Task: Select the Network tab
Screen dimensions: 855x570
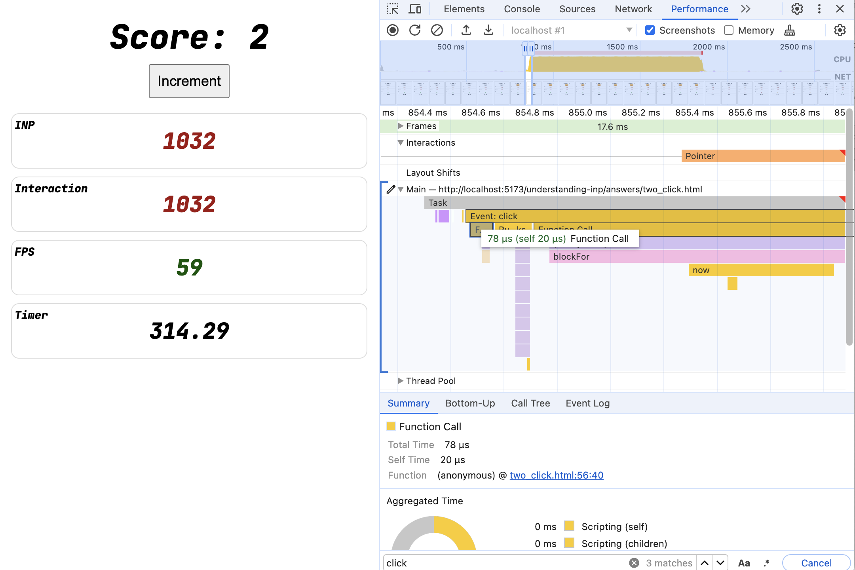Action: pyautogui.click(x=633, y=9)
